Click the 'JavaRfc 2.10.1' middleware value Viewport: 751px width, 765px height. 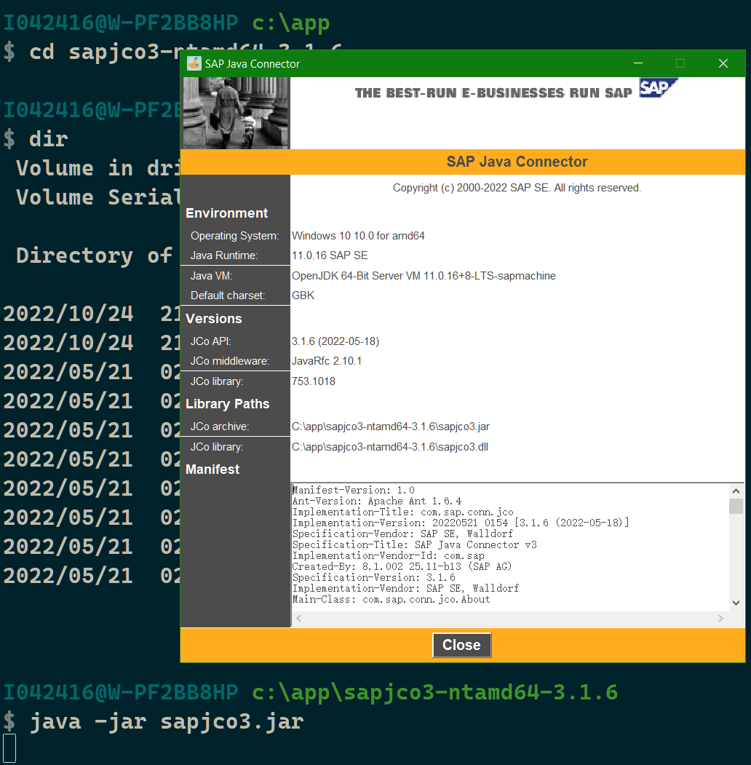pos(326,361)
